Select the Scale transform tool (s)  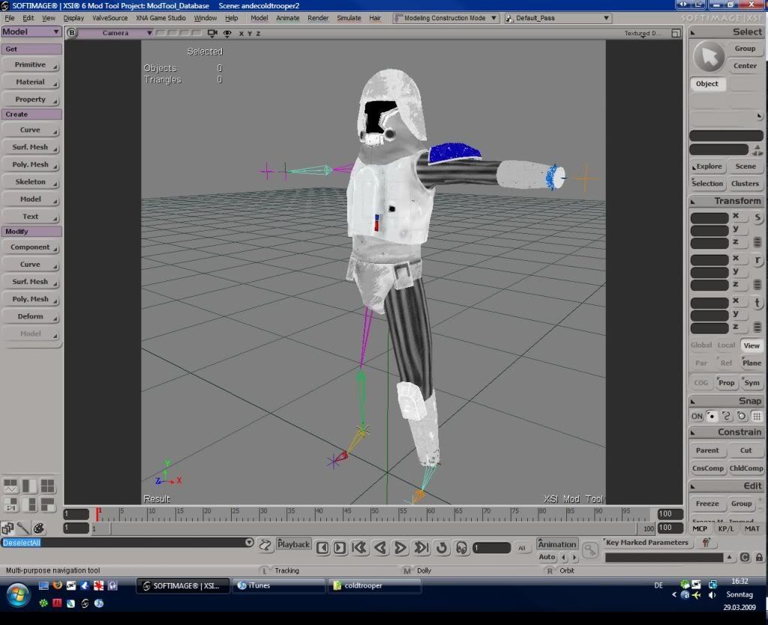click(757, 217)
